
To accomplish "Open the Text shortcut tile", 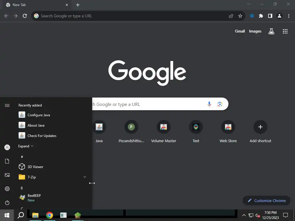I will tap(196, 131).
